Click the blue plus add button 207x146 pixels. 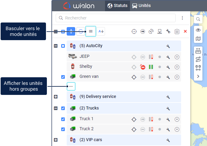pos(71,31)
